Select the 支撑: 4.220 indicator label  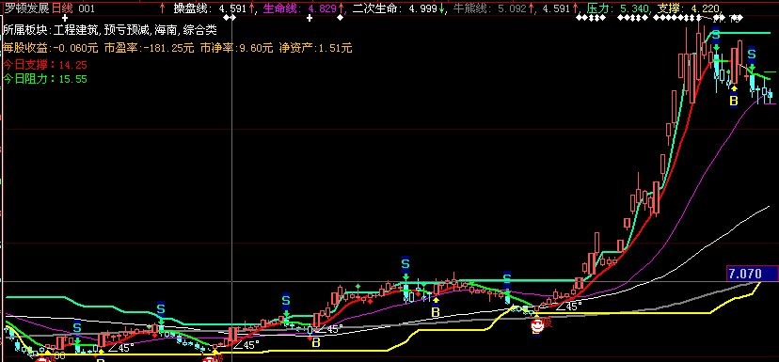[x=689, y=8]
